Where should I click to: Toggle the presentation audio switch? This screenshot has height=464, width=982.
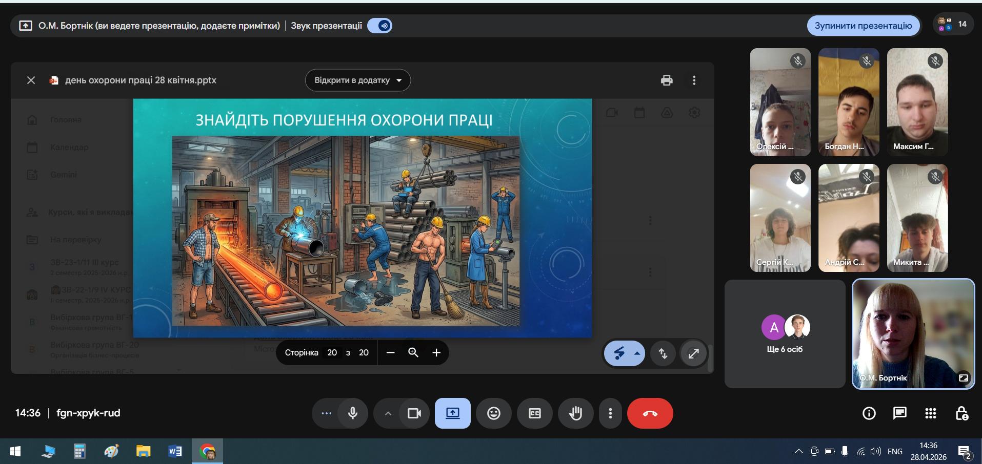point(380,26)
